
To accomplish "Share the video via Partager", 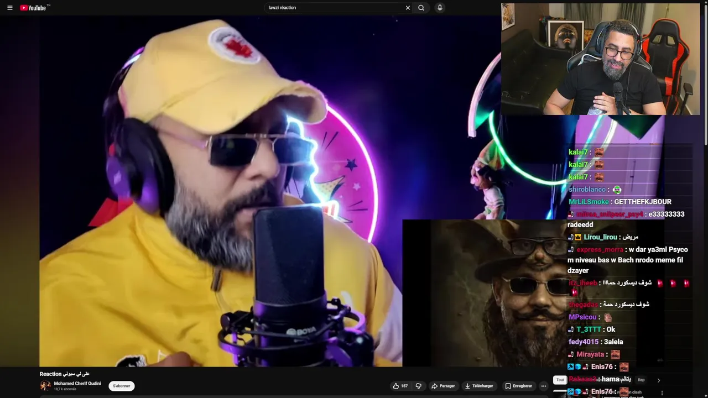I will click(x=443, y=386).
